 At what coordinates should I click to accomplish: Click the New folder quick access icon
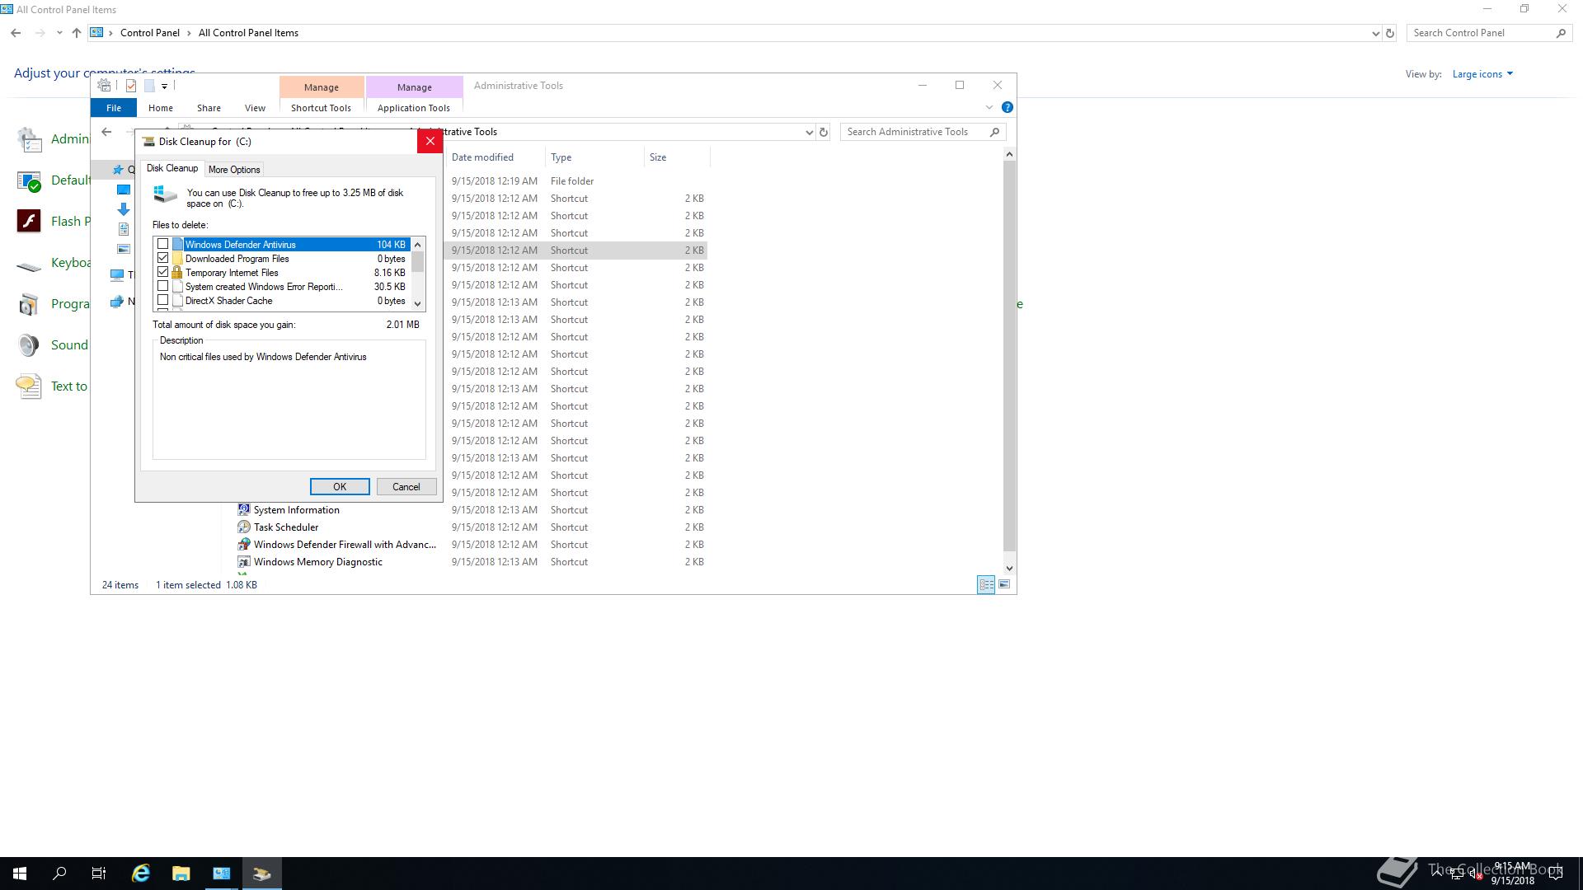[149, 85]
